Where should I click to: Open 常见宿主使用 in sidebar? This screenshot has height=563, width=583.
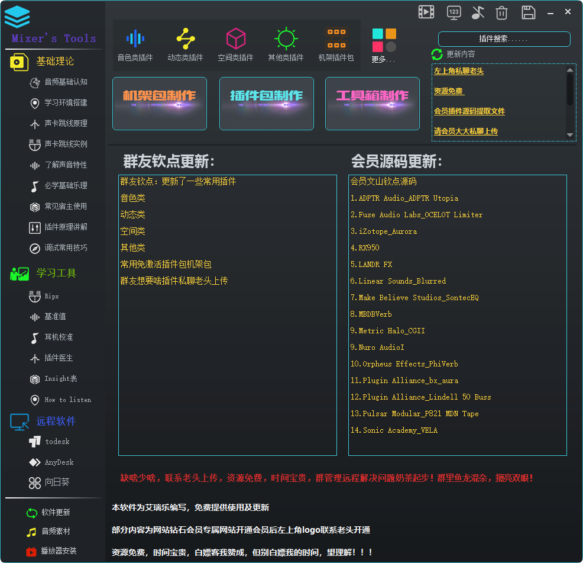59,207
